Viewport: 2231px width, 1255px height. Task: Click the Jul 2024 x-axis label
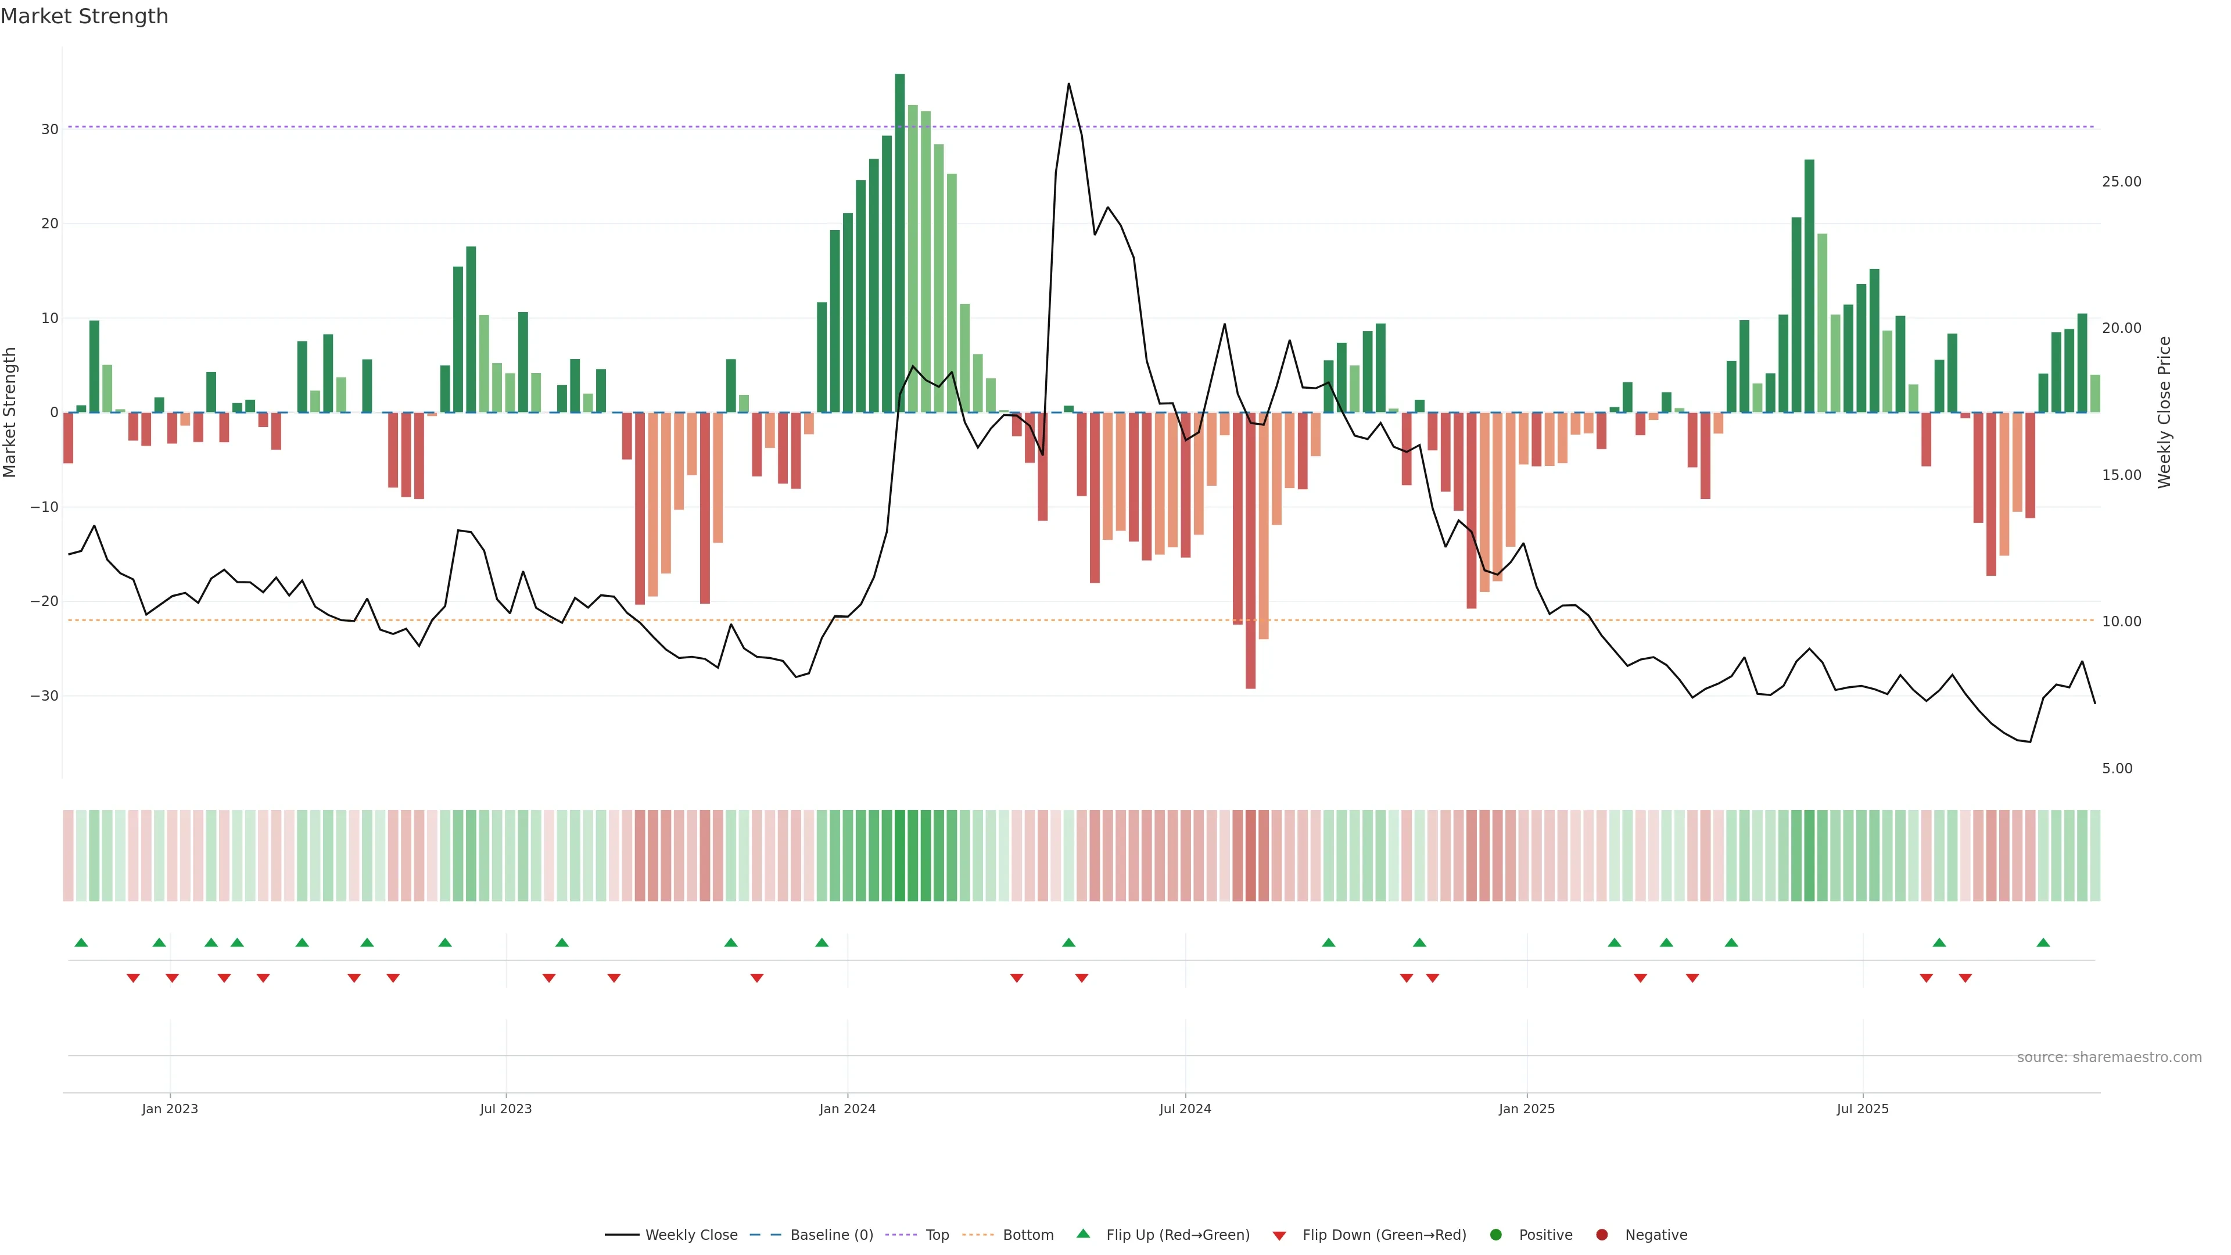pos(1185,1109)
